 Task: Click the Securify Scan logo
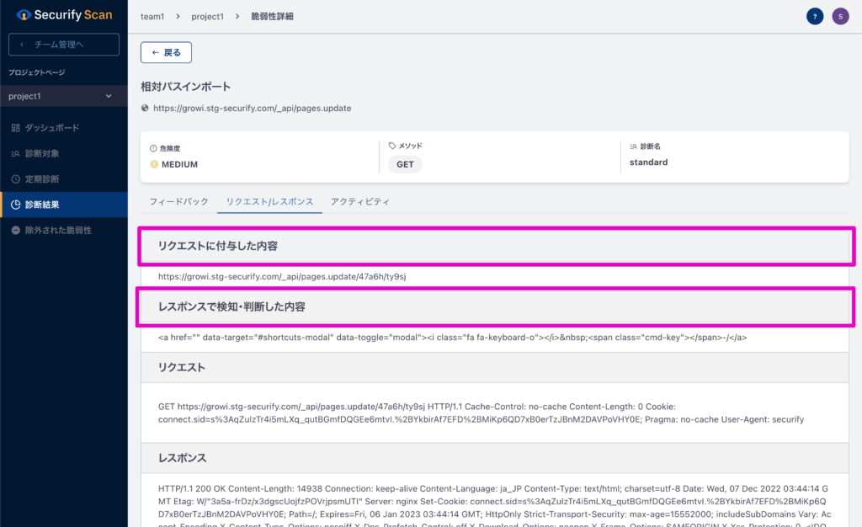(64, 15)
